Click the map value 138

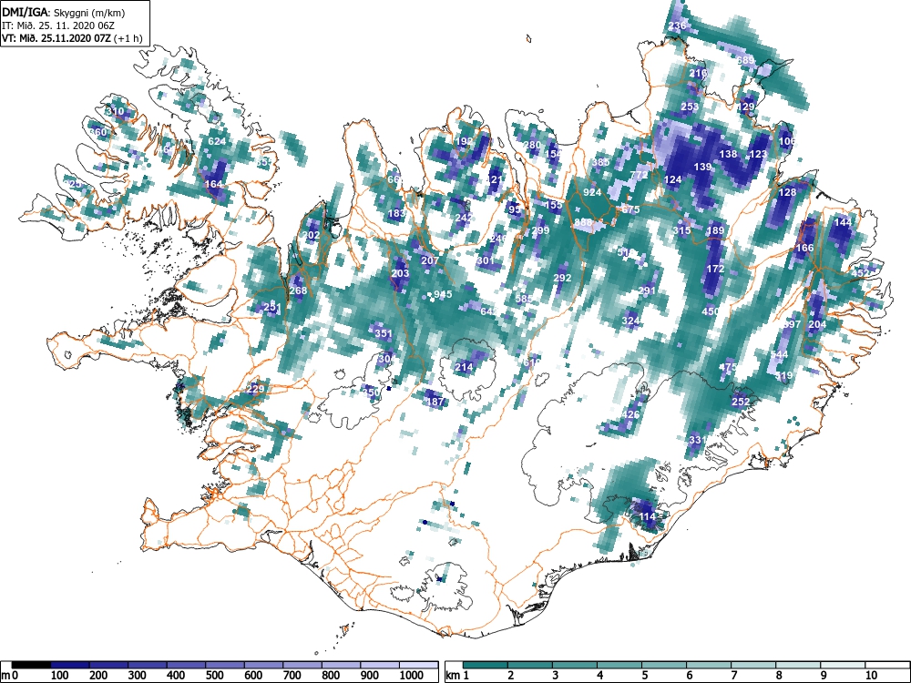click(x=728, y=154)
